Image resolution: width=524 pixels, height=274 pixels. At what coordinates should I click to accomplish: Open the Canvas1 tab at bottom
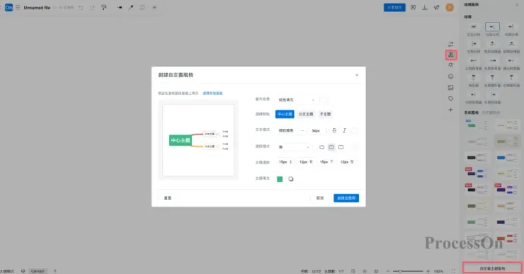[x=38, y=271]
